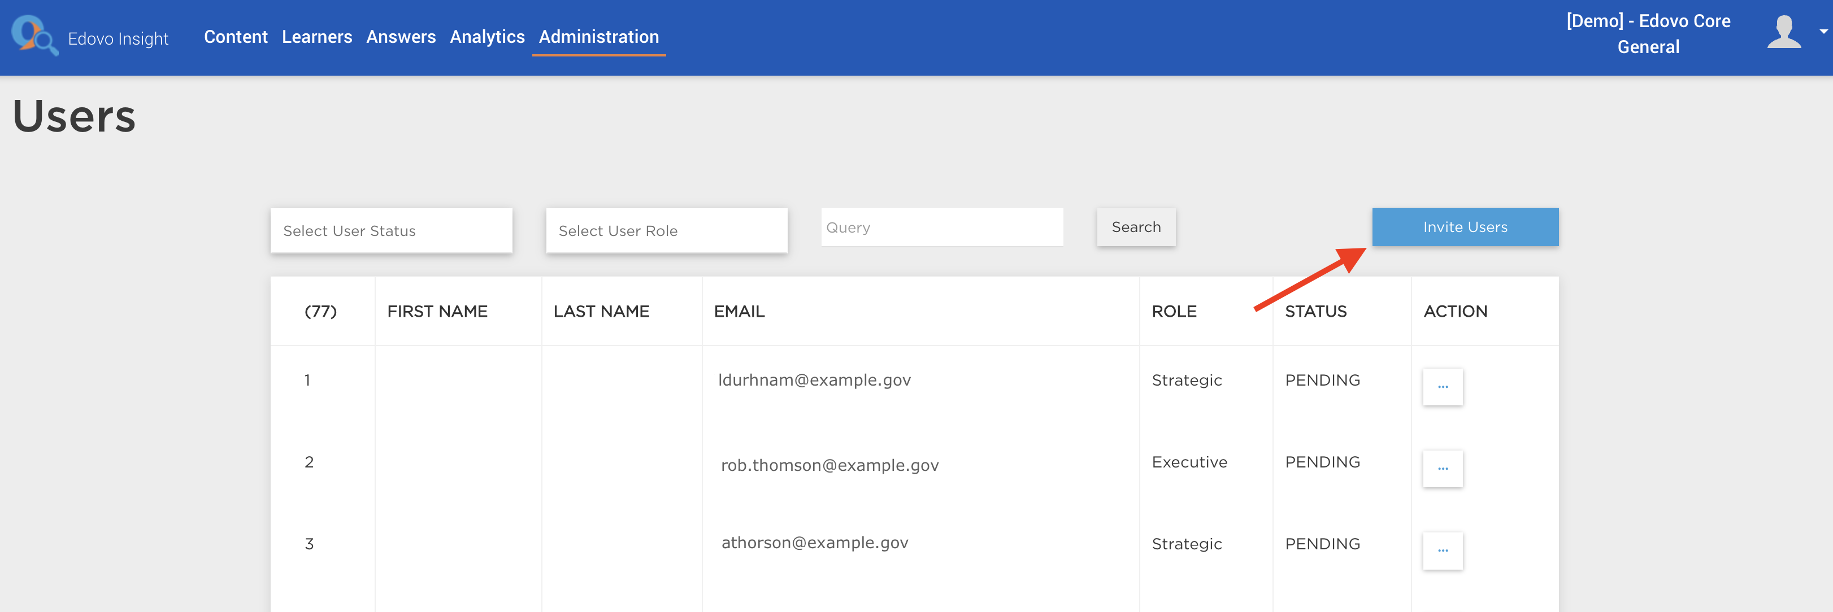Select email ldurhnam@example.gov
This screenshot has height=612, width=1833.
[x=814, y=381]
